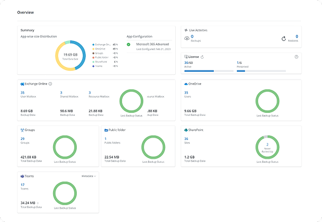Viewport: 322px width, 222px height.
Task: Click the Teams Last Backup Status ring
Action: tap(65, 193)
